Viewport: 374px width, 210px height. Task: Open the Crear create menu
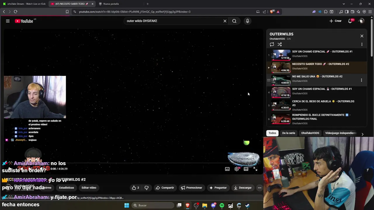pos(335,21)
